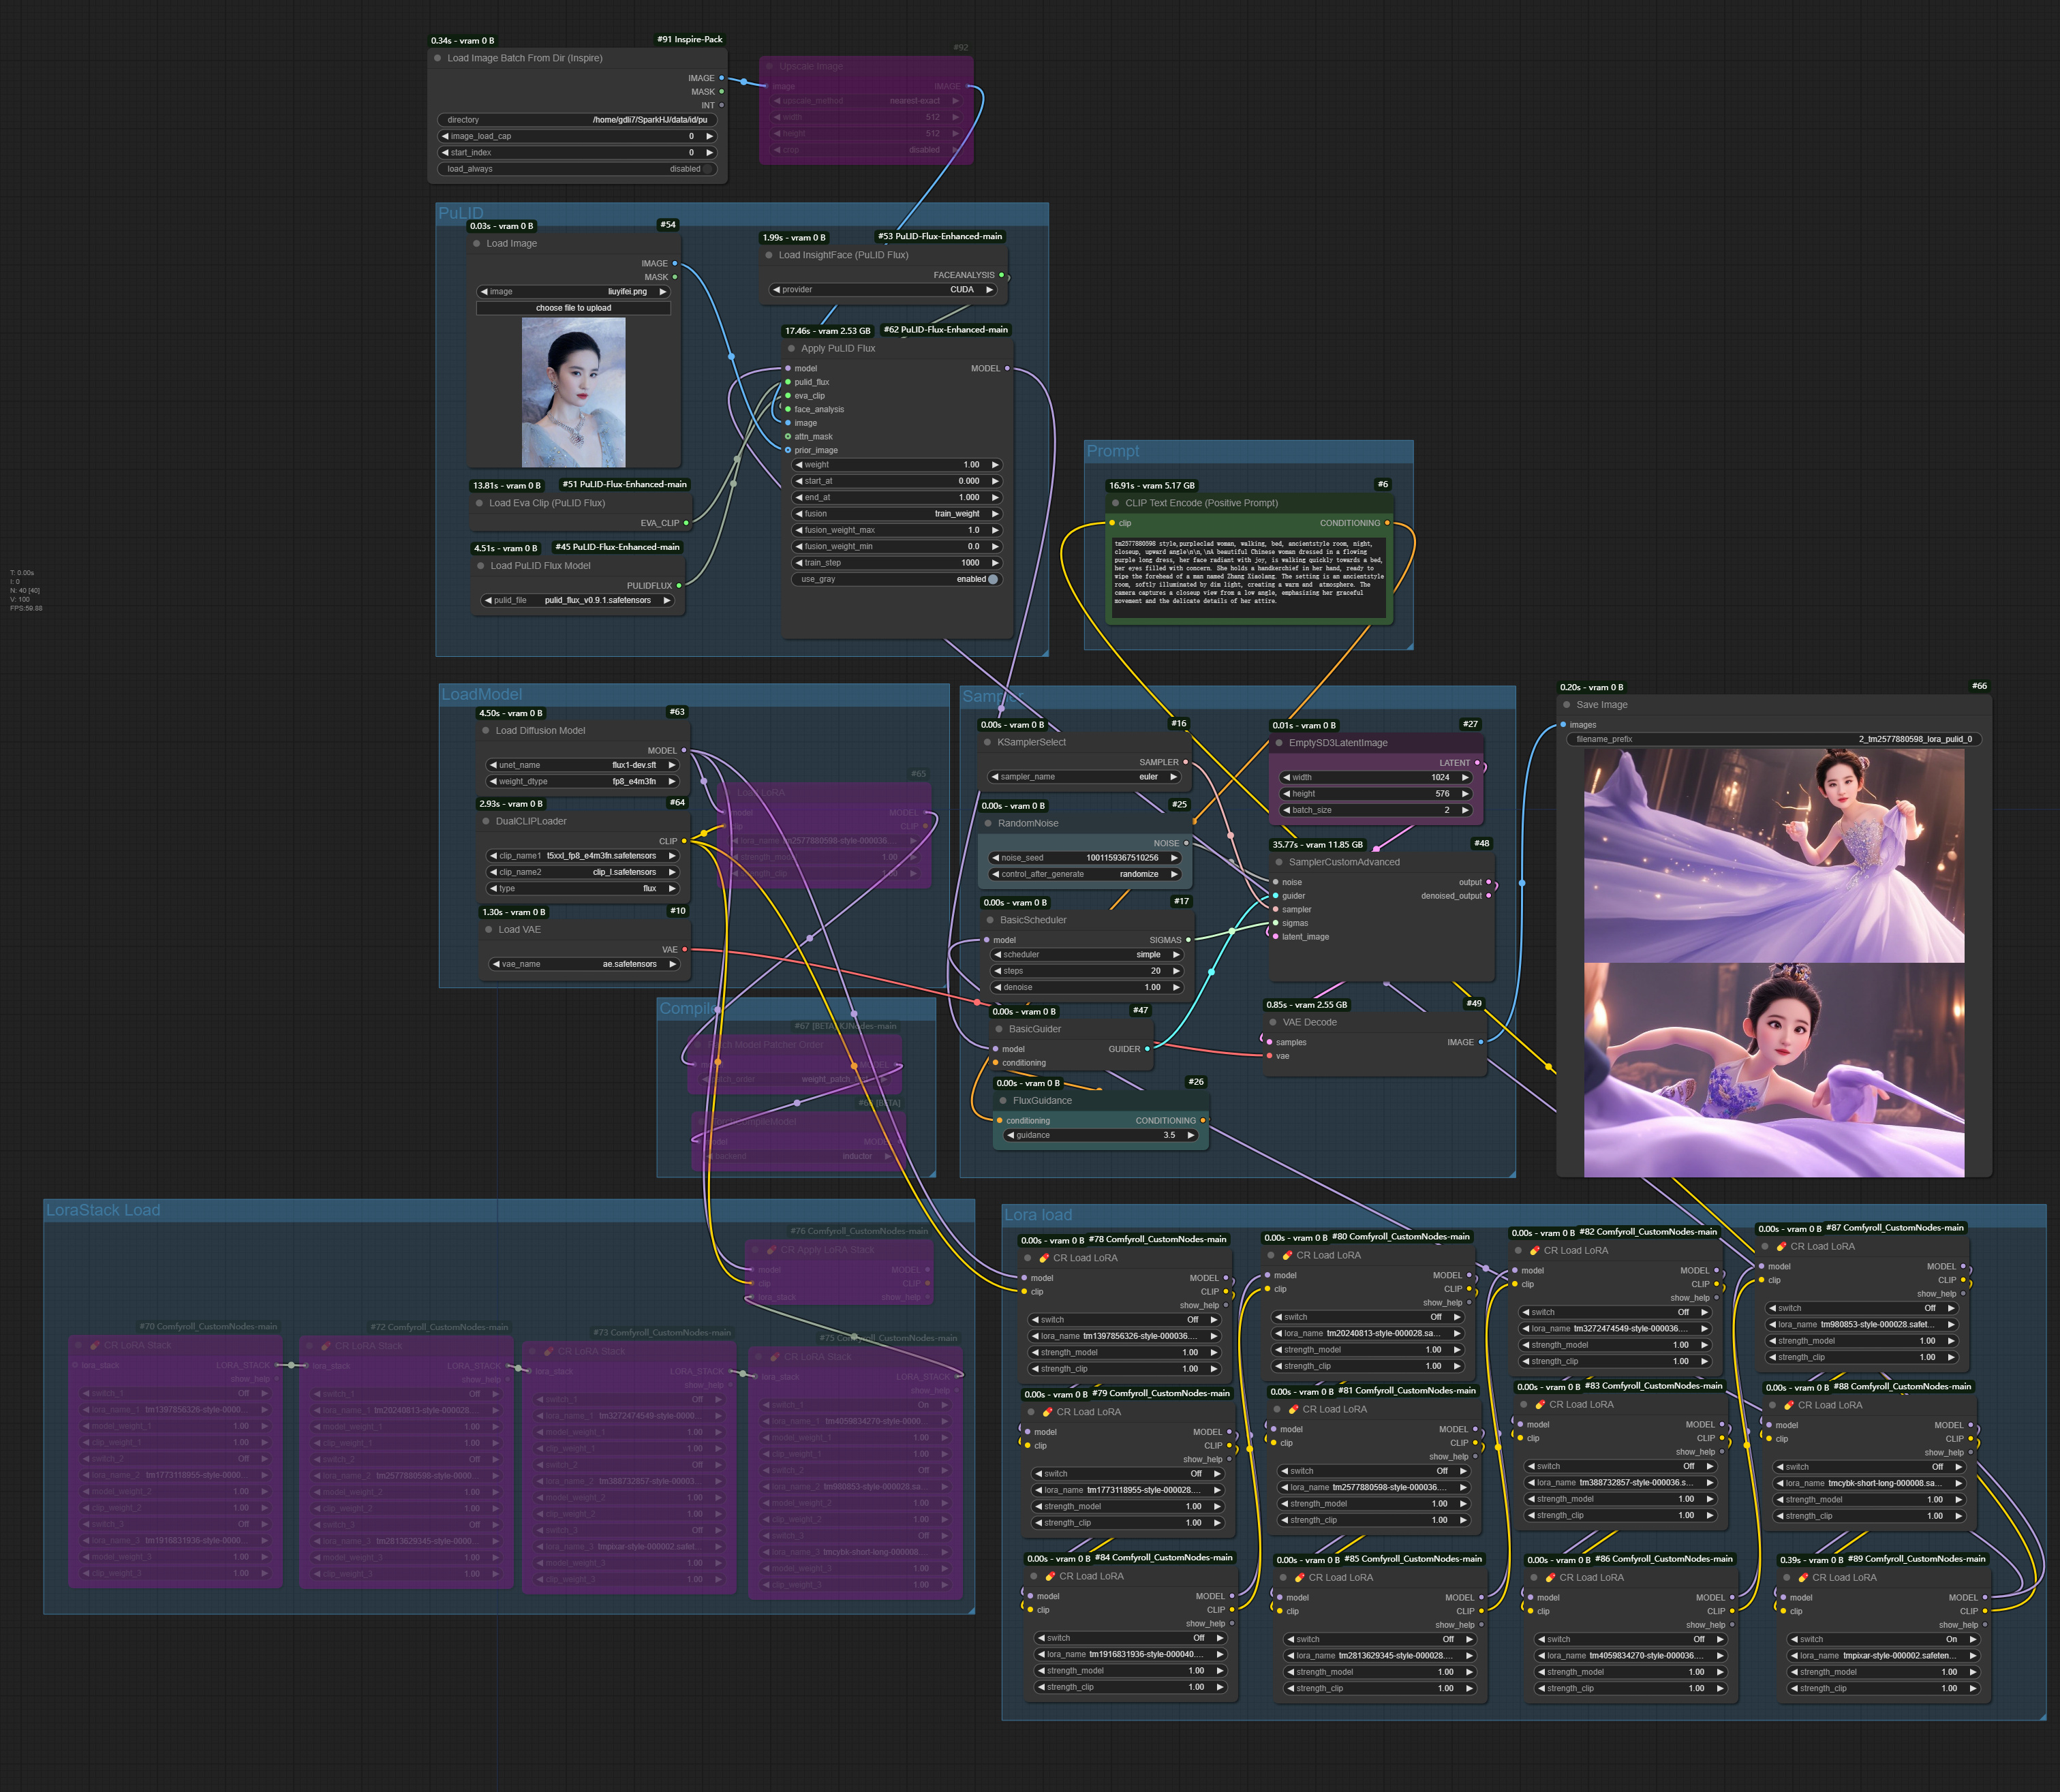Select the LoadModel group title bar
2060x1792 pixels.
[x=483, y=693]
